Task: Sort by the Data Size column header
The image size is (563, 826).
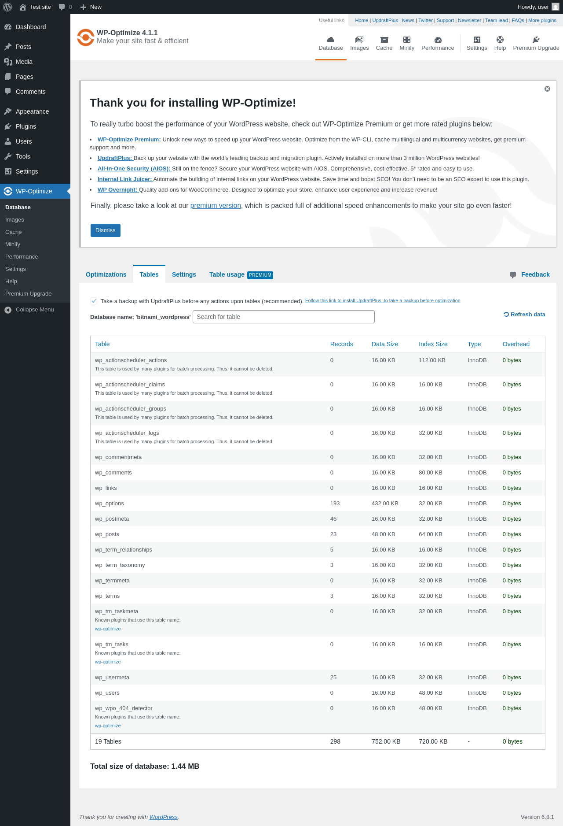Action: (385, 344)
